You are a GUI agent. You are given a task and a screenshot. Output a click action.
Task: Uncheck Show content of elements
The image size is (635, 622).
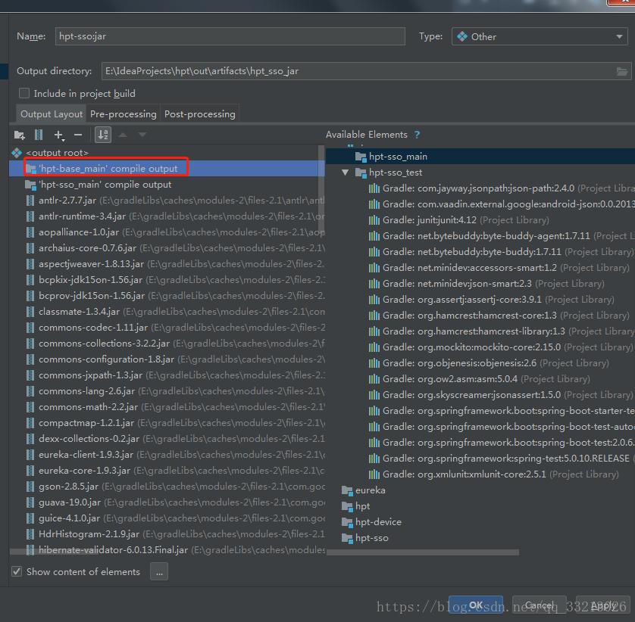pos(17,571)
